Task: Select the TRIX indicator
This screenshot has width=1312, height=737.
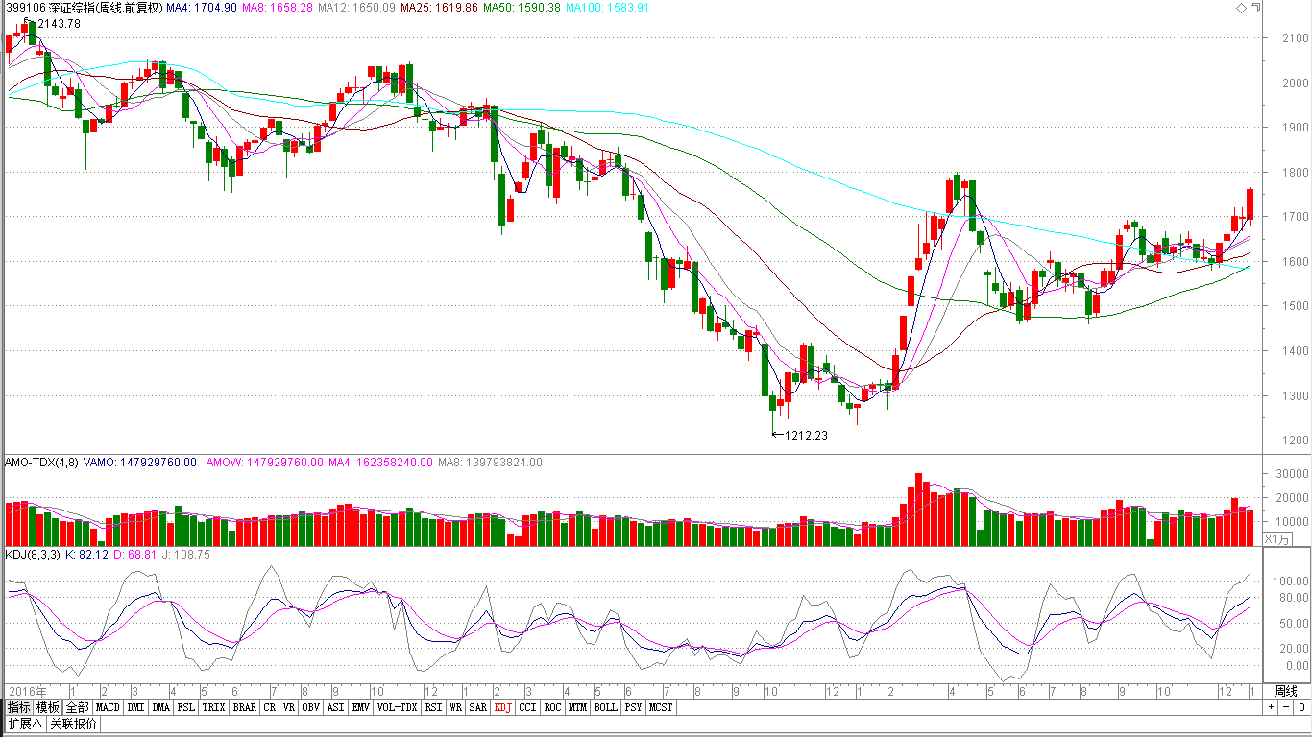Action: coord(214,707)
